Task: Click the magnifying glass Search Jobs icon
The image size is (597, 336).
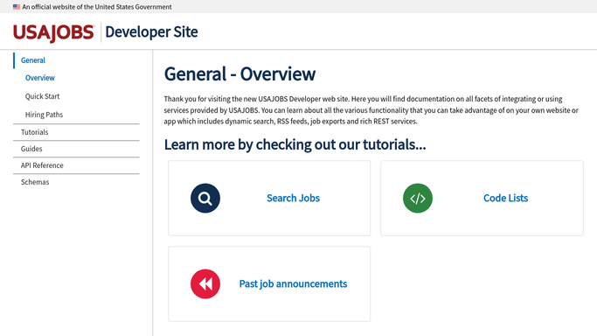Action: (x=205, y=198)
